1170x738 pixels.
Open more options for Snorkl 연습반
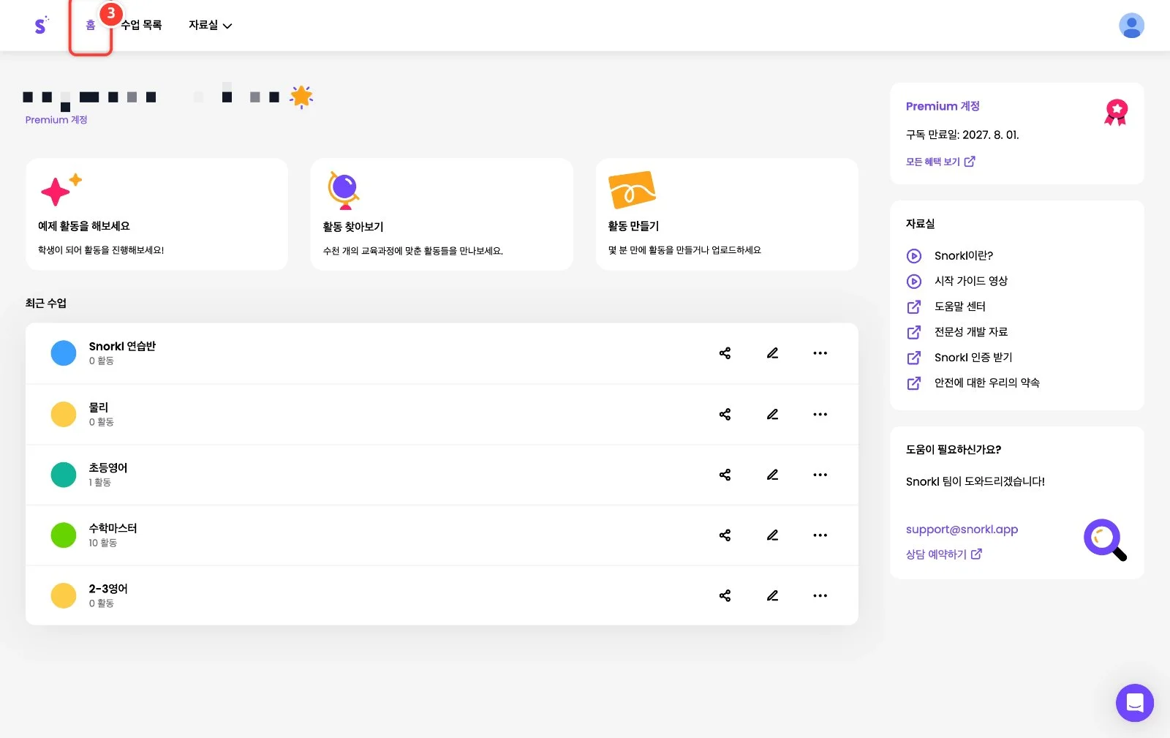(820, 353)
